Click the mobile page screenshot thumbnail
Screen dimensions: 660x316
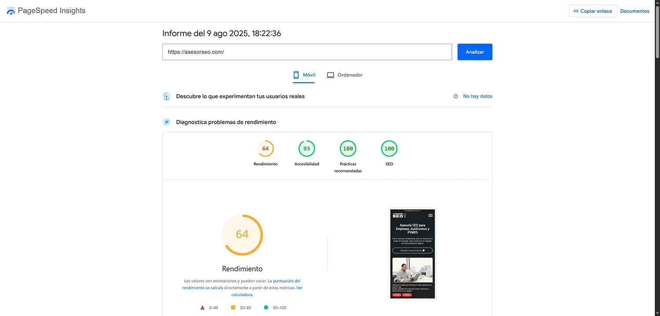(412, 254)
